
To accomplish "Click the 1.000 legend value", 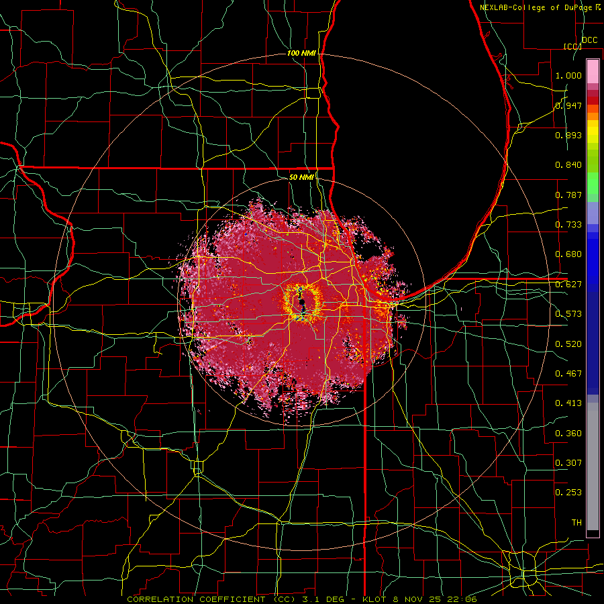I will (568, 75).
